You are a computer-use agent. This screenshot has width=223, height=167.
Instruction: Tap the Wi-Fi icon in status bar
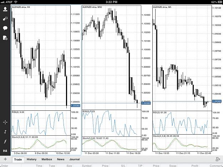[x=16, y=2]
